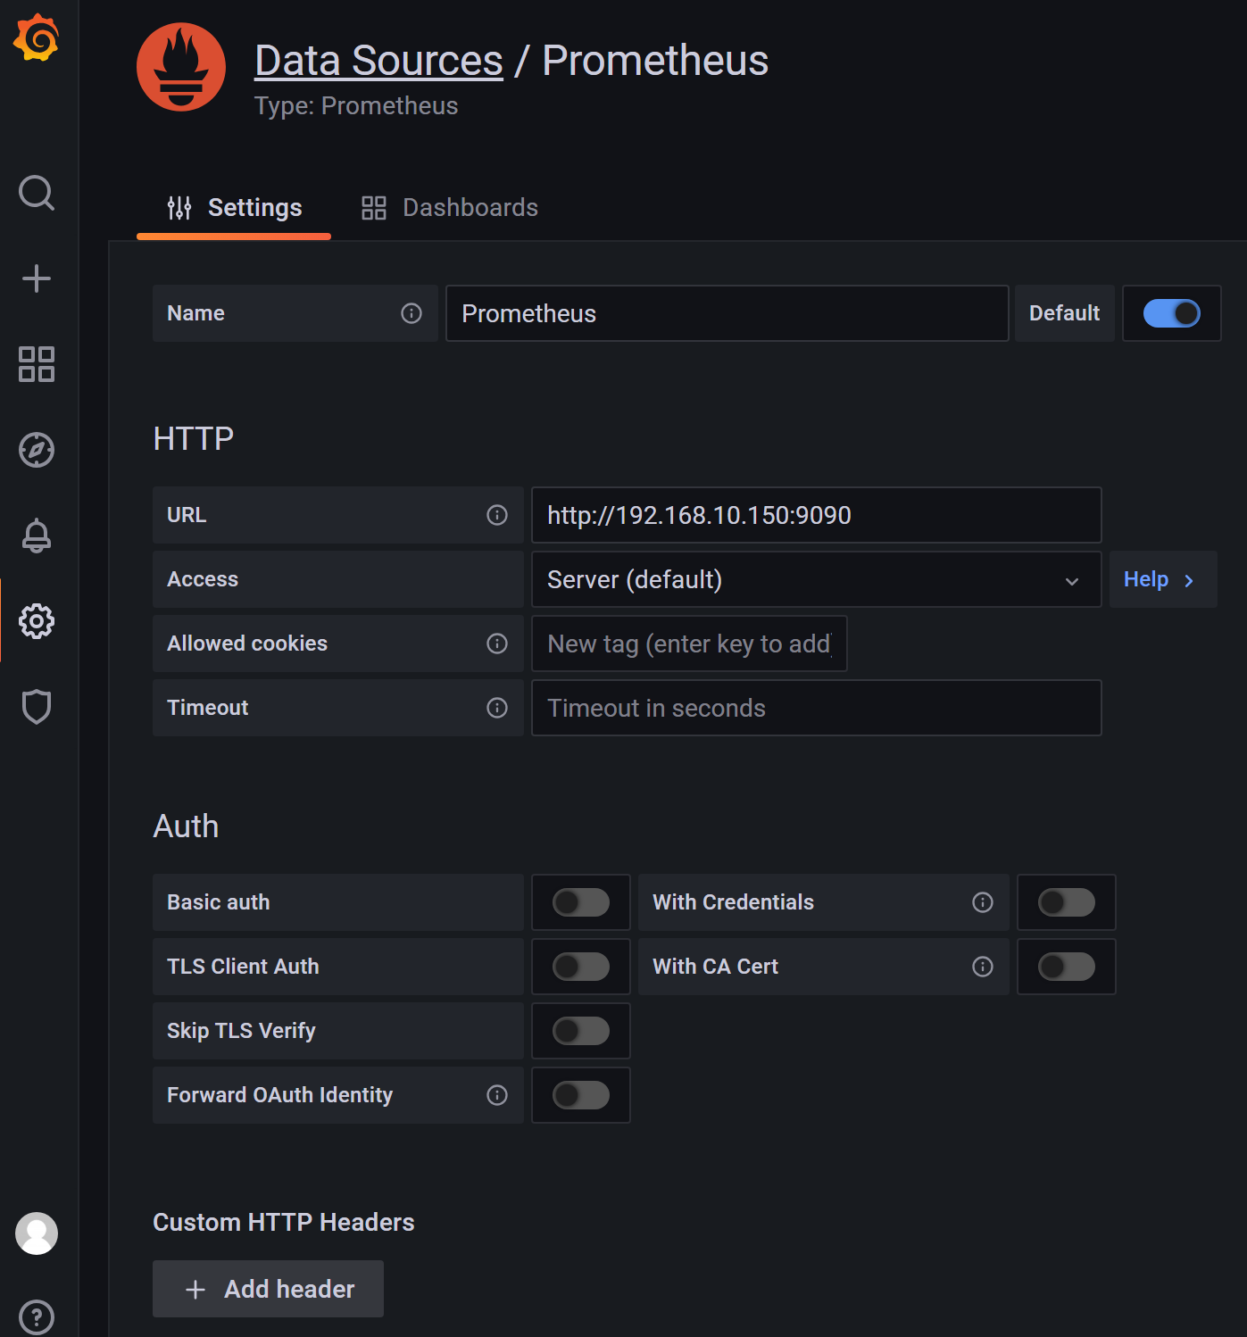Image resolution: width=1247 pixels, height=1337 pixels.
Task: Click the Allowed cookies tag input
Action: click(x=689, y=644)
